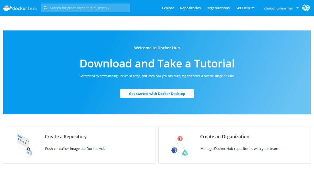Click 'Push container images to Docker Hub' text
Viewport: 314px width, 173px height.
pyautogui.click(x=75, y=149)
